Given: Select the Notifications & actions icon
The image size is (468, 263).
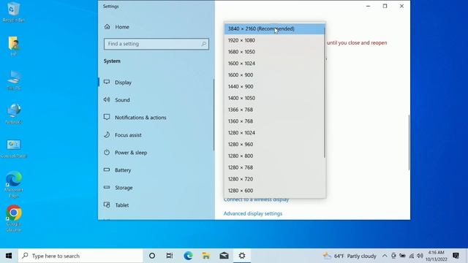Looking at the screenshot, I should pos(107,117).
